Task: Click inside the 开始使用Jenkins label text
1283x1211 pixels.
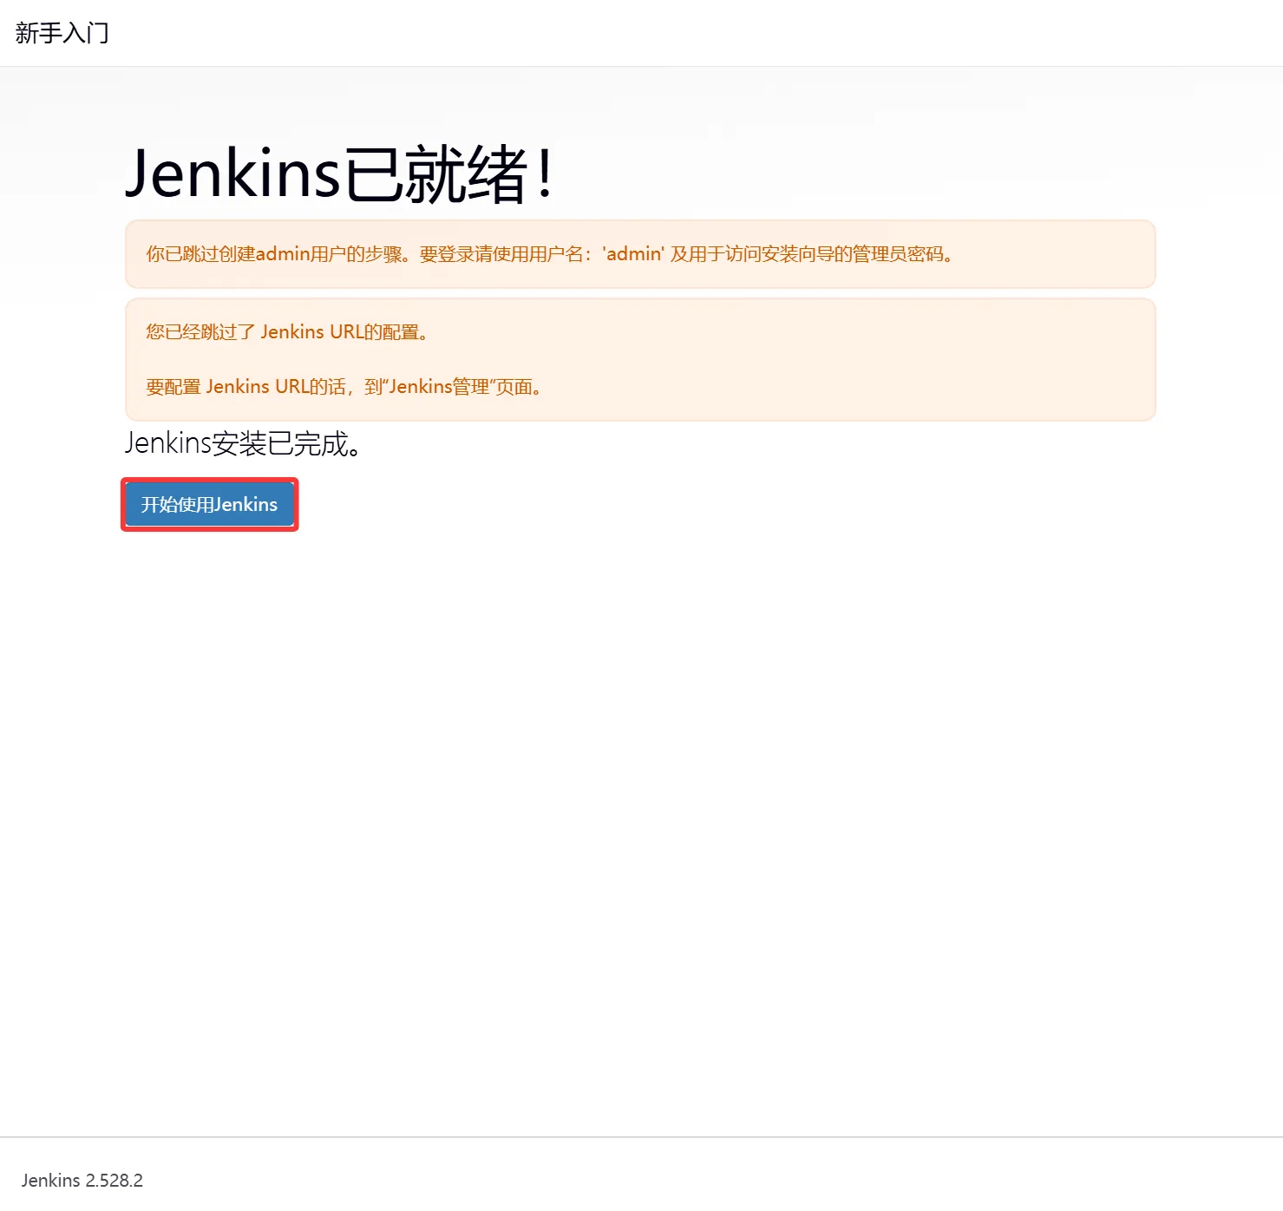Action: 208,504
